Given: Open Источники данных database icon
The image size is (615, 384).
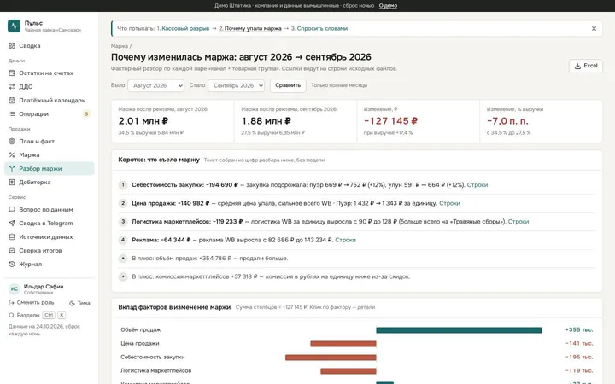Looking at the screenshot, I should (x=12, y=236).
